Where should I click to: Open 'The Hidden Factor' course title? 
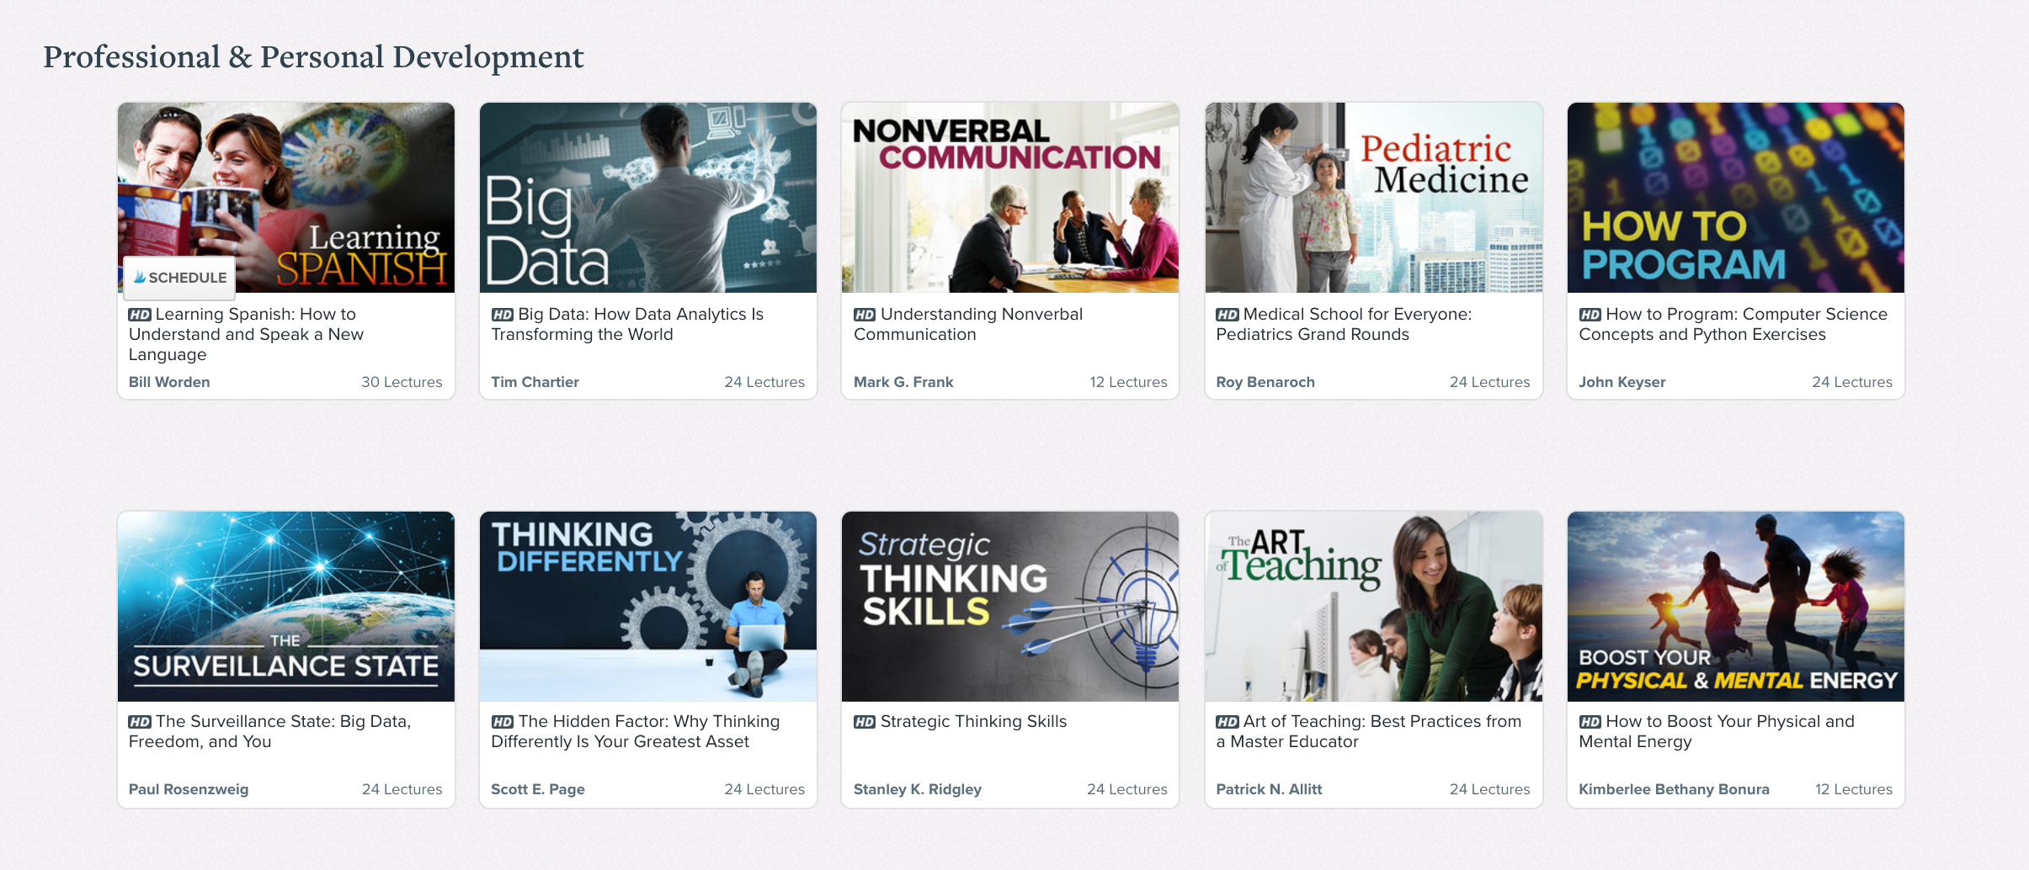[x=636, y=731]
